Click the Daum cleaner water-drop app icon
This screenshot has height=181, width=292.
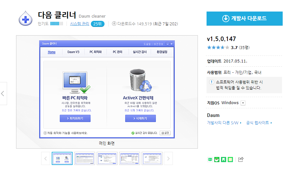tap(25, 18)
